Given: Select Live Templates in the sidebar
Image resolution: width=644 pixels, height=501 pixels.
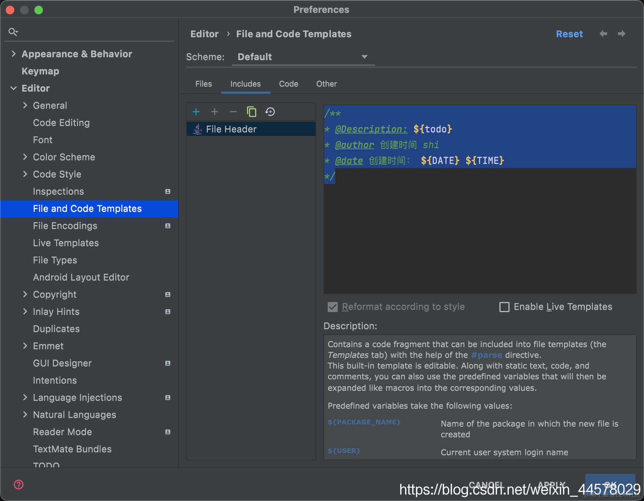Looking at the screenshot, I should pos(66,243).
